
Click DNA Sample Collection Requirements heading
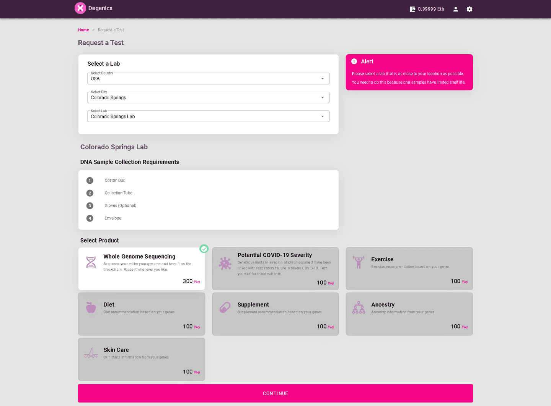130,162
